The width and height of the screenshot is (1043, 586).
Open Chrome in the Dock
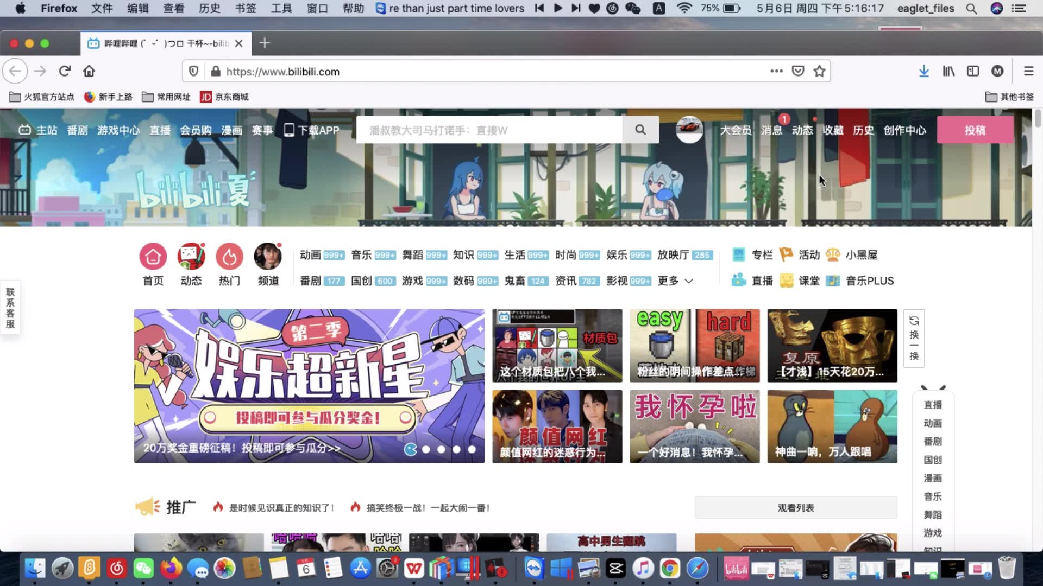click(670, 568)
